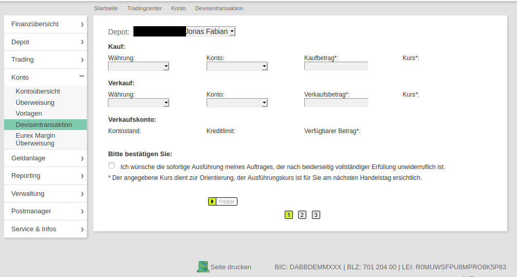This screenshot has height=277, width=517.
Task: Expand the Finanzübersicht chevron arrow
Action: (82, 24)
